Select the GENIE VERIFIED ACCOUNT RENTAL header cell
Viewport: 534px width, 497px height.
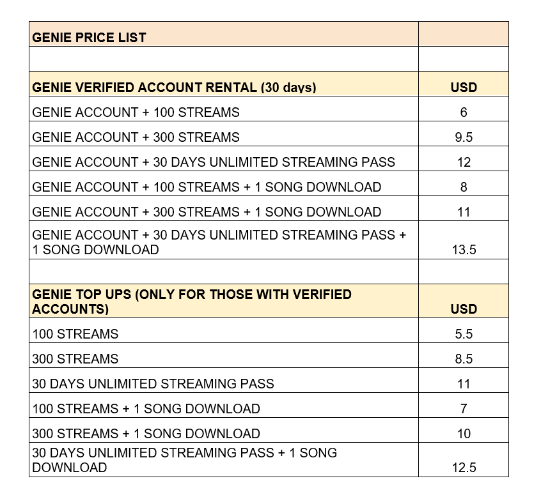(x=174, y=88)
